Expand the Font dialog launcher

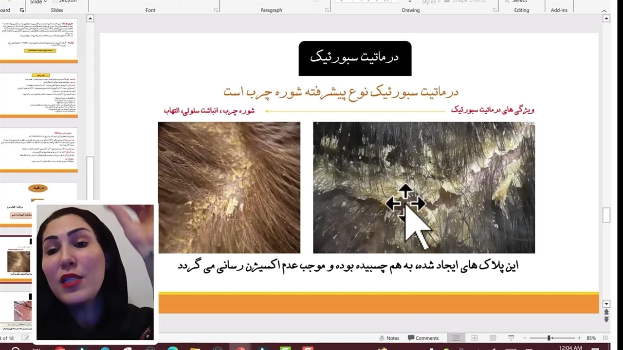click(216, 10)
